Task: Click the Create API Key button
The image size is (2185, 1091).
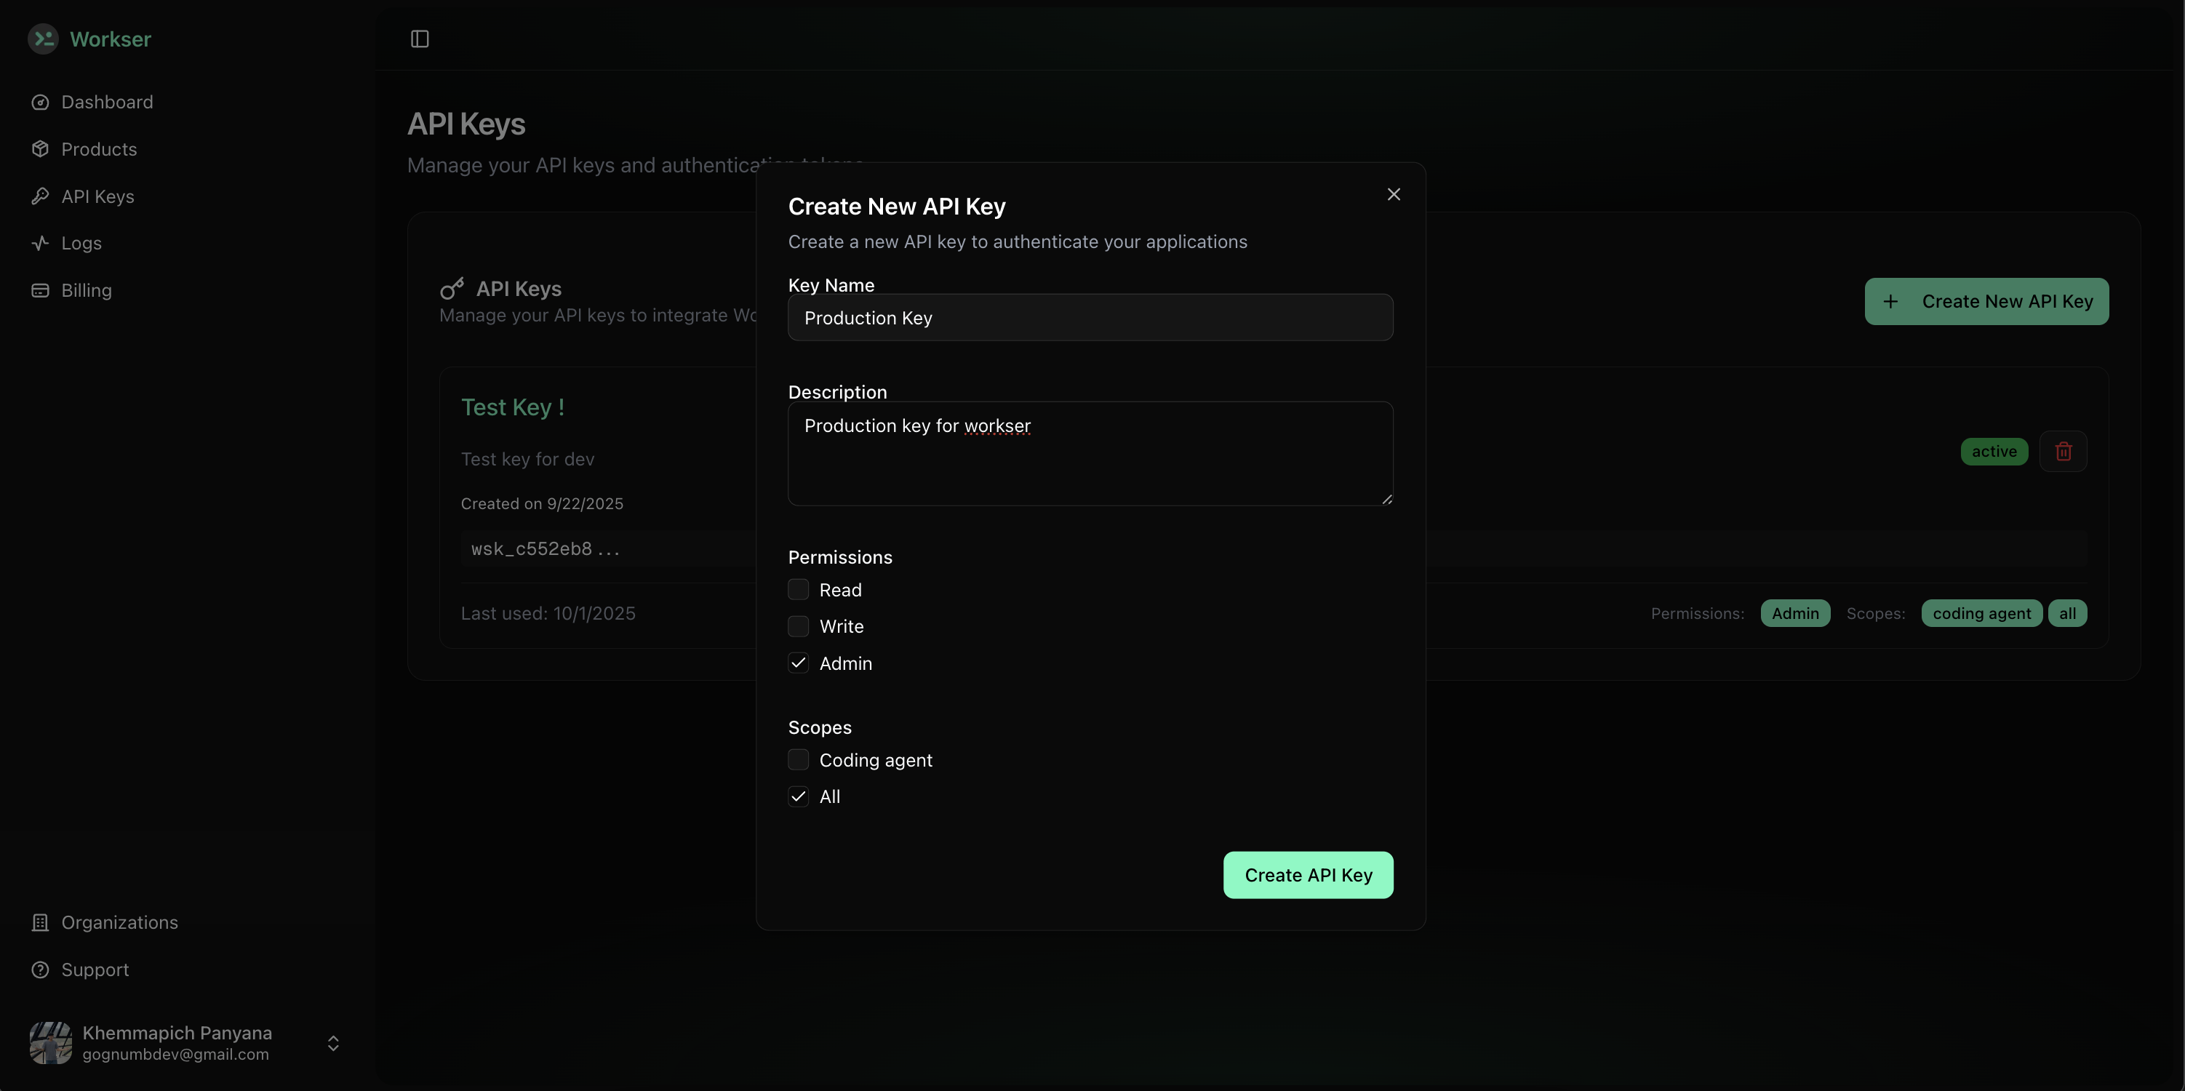Action: tap(1307, 875)
